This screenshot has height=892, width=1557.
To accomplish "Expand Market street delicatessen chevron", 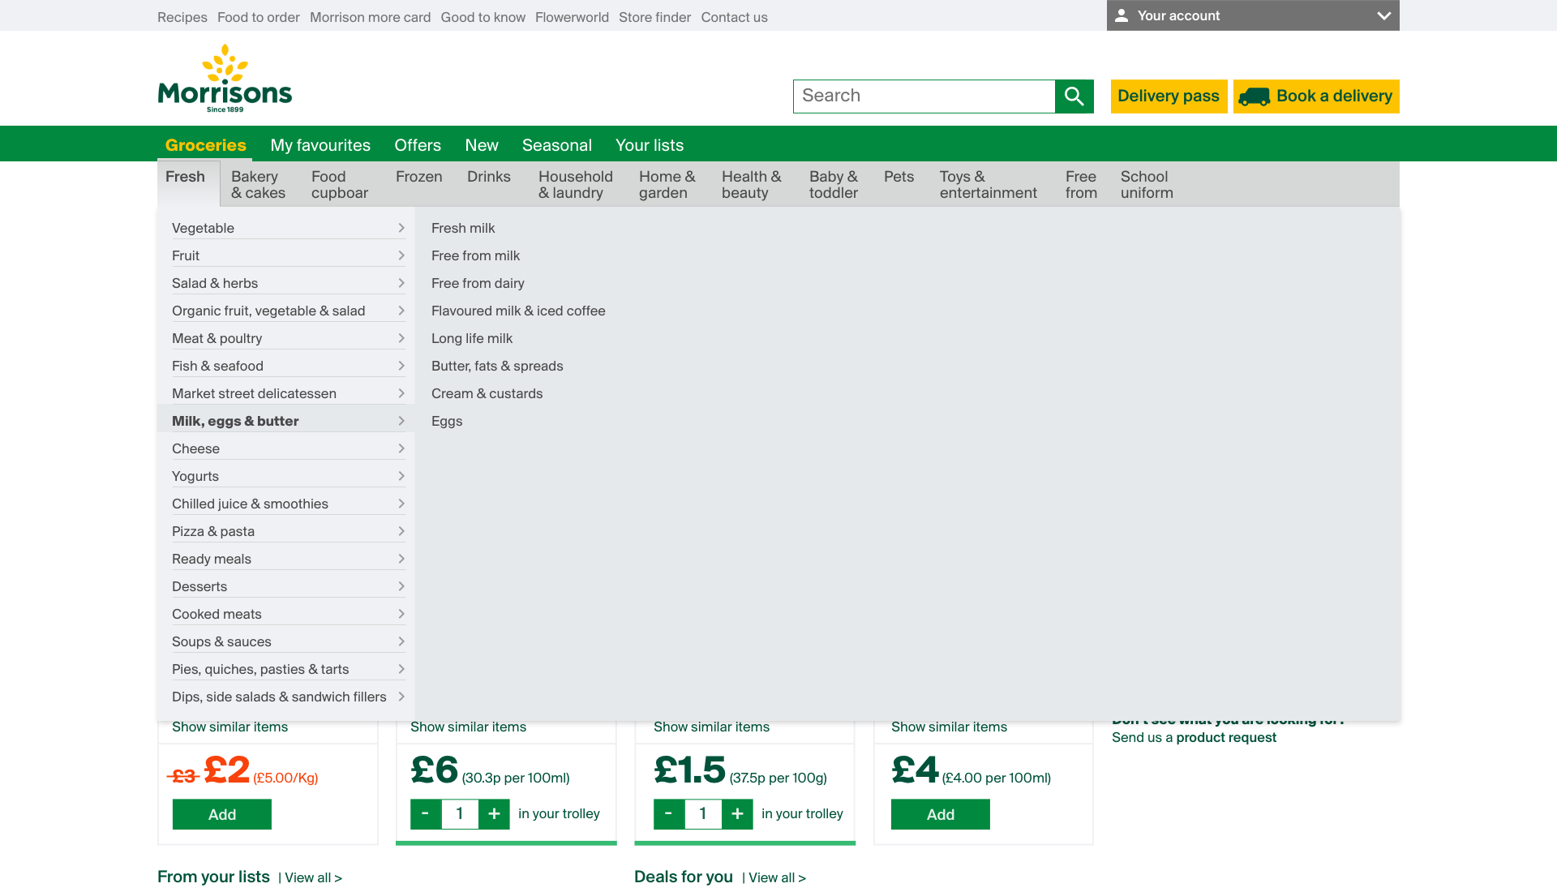I will coord(401,393).
